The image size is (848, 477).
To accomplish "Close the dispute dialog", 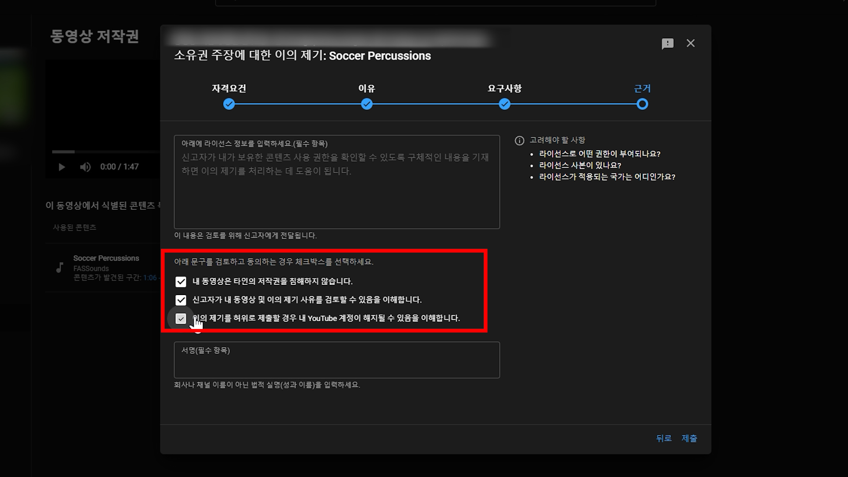I will click(x=690, y=43).
